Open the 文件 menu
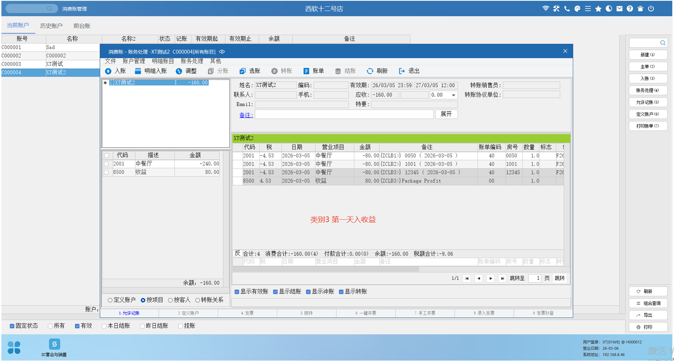This screenshot has width=674, height=361. (110, 61)
